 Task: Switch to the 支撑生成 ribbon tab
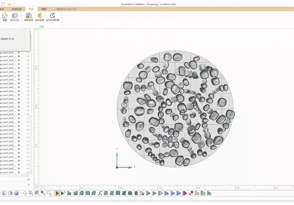tap(17, 9)
